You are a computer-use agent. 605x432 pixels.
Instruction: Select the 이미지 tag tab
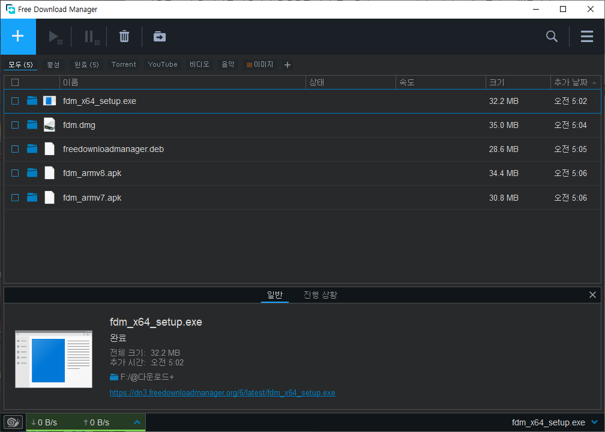click(x=260, y=64)
